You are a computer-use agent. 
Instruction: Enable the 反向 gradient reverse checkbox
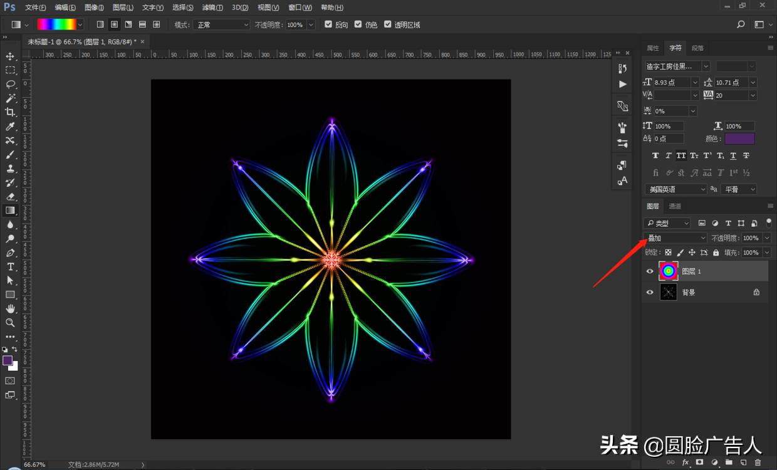click(x=327, y=24)
